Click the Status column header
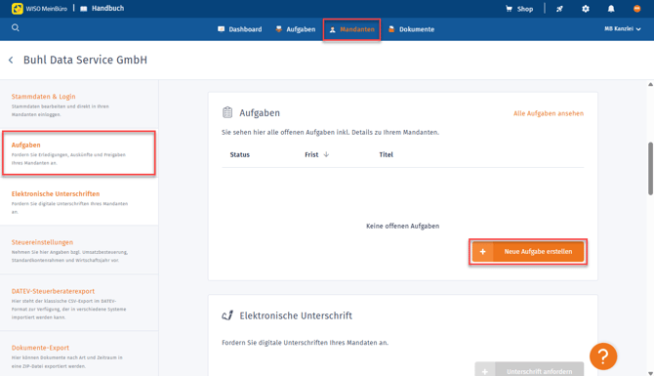Image resolution: width=654 pixels, height=376 pixels. [240, 154]
